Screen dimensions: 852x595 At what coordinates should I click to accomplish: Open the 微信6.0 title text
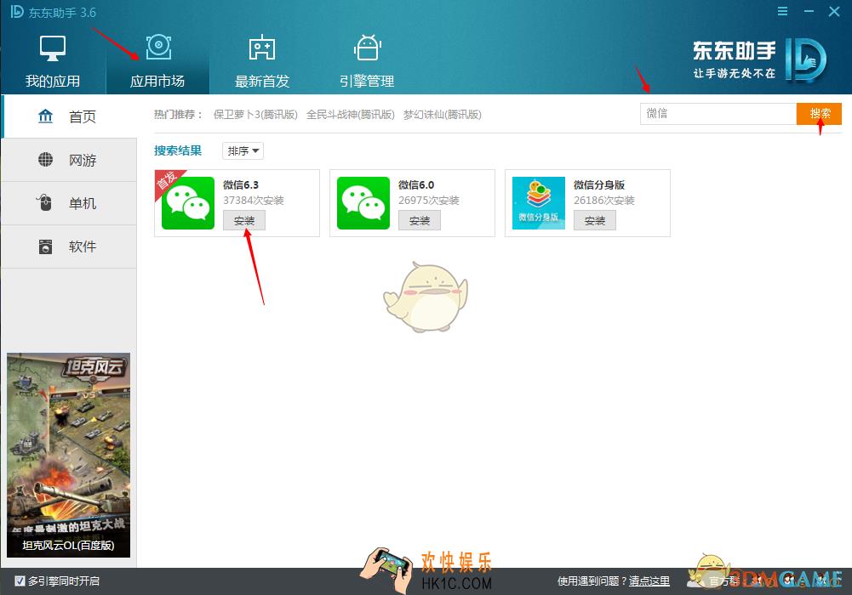416,185
